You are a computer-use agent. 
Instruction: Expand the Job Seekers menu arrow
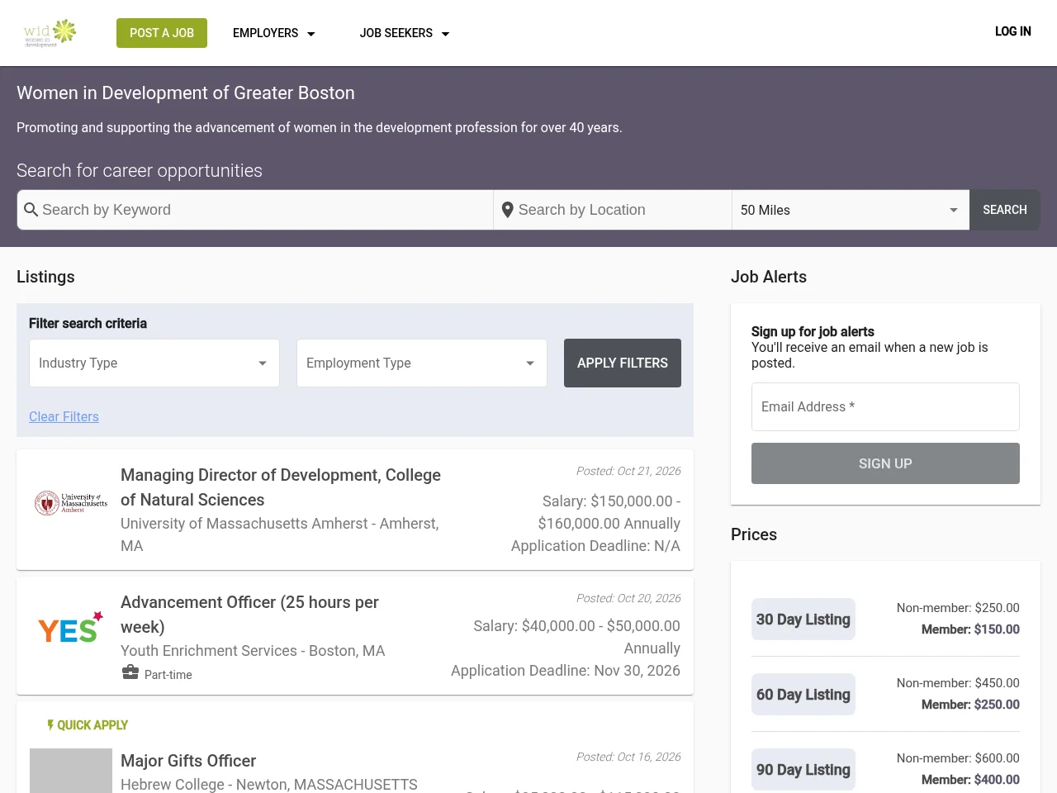tap(446, 34)
